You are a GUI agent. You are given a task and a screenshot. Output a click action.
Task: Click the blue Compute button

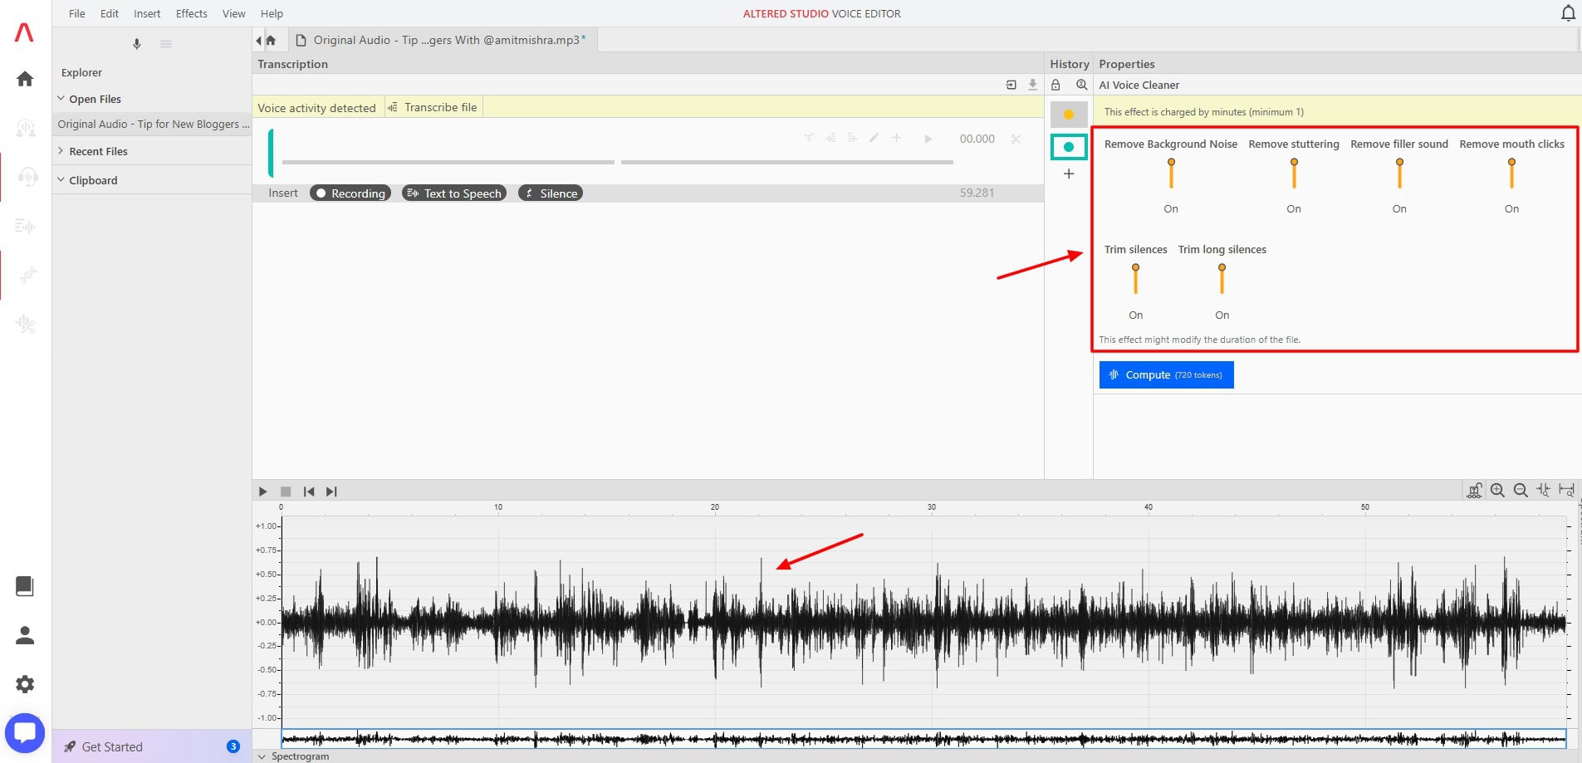pyautogui.click(x=1166, y=374)
